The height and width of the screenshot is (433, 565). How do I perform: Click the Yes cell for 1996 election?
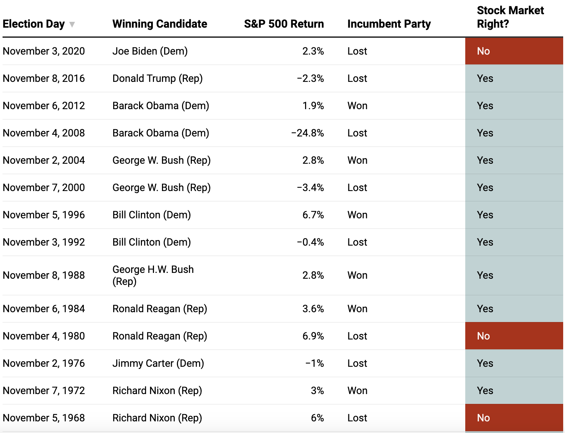tap(514, 215)
